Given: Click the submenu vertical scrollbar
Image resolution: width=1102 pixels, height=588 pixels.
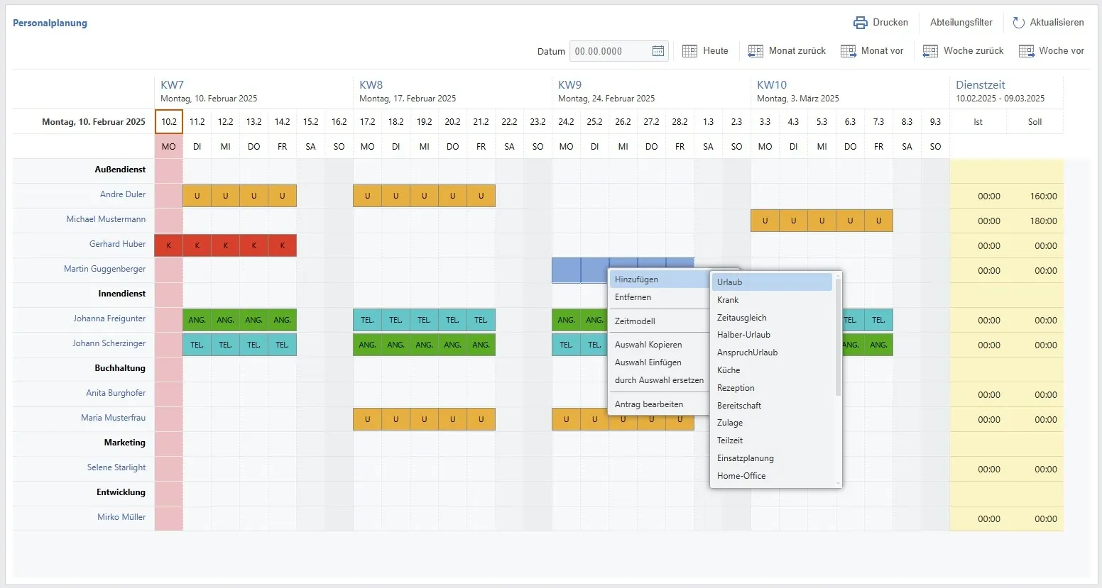Looking at the screenshot, I should (838, 336).
